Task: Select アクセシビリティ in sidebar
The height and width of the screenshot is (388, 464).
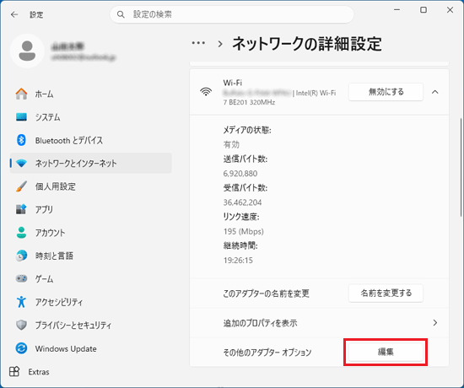Action: [x=90, y=302]
